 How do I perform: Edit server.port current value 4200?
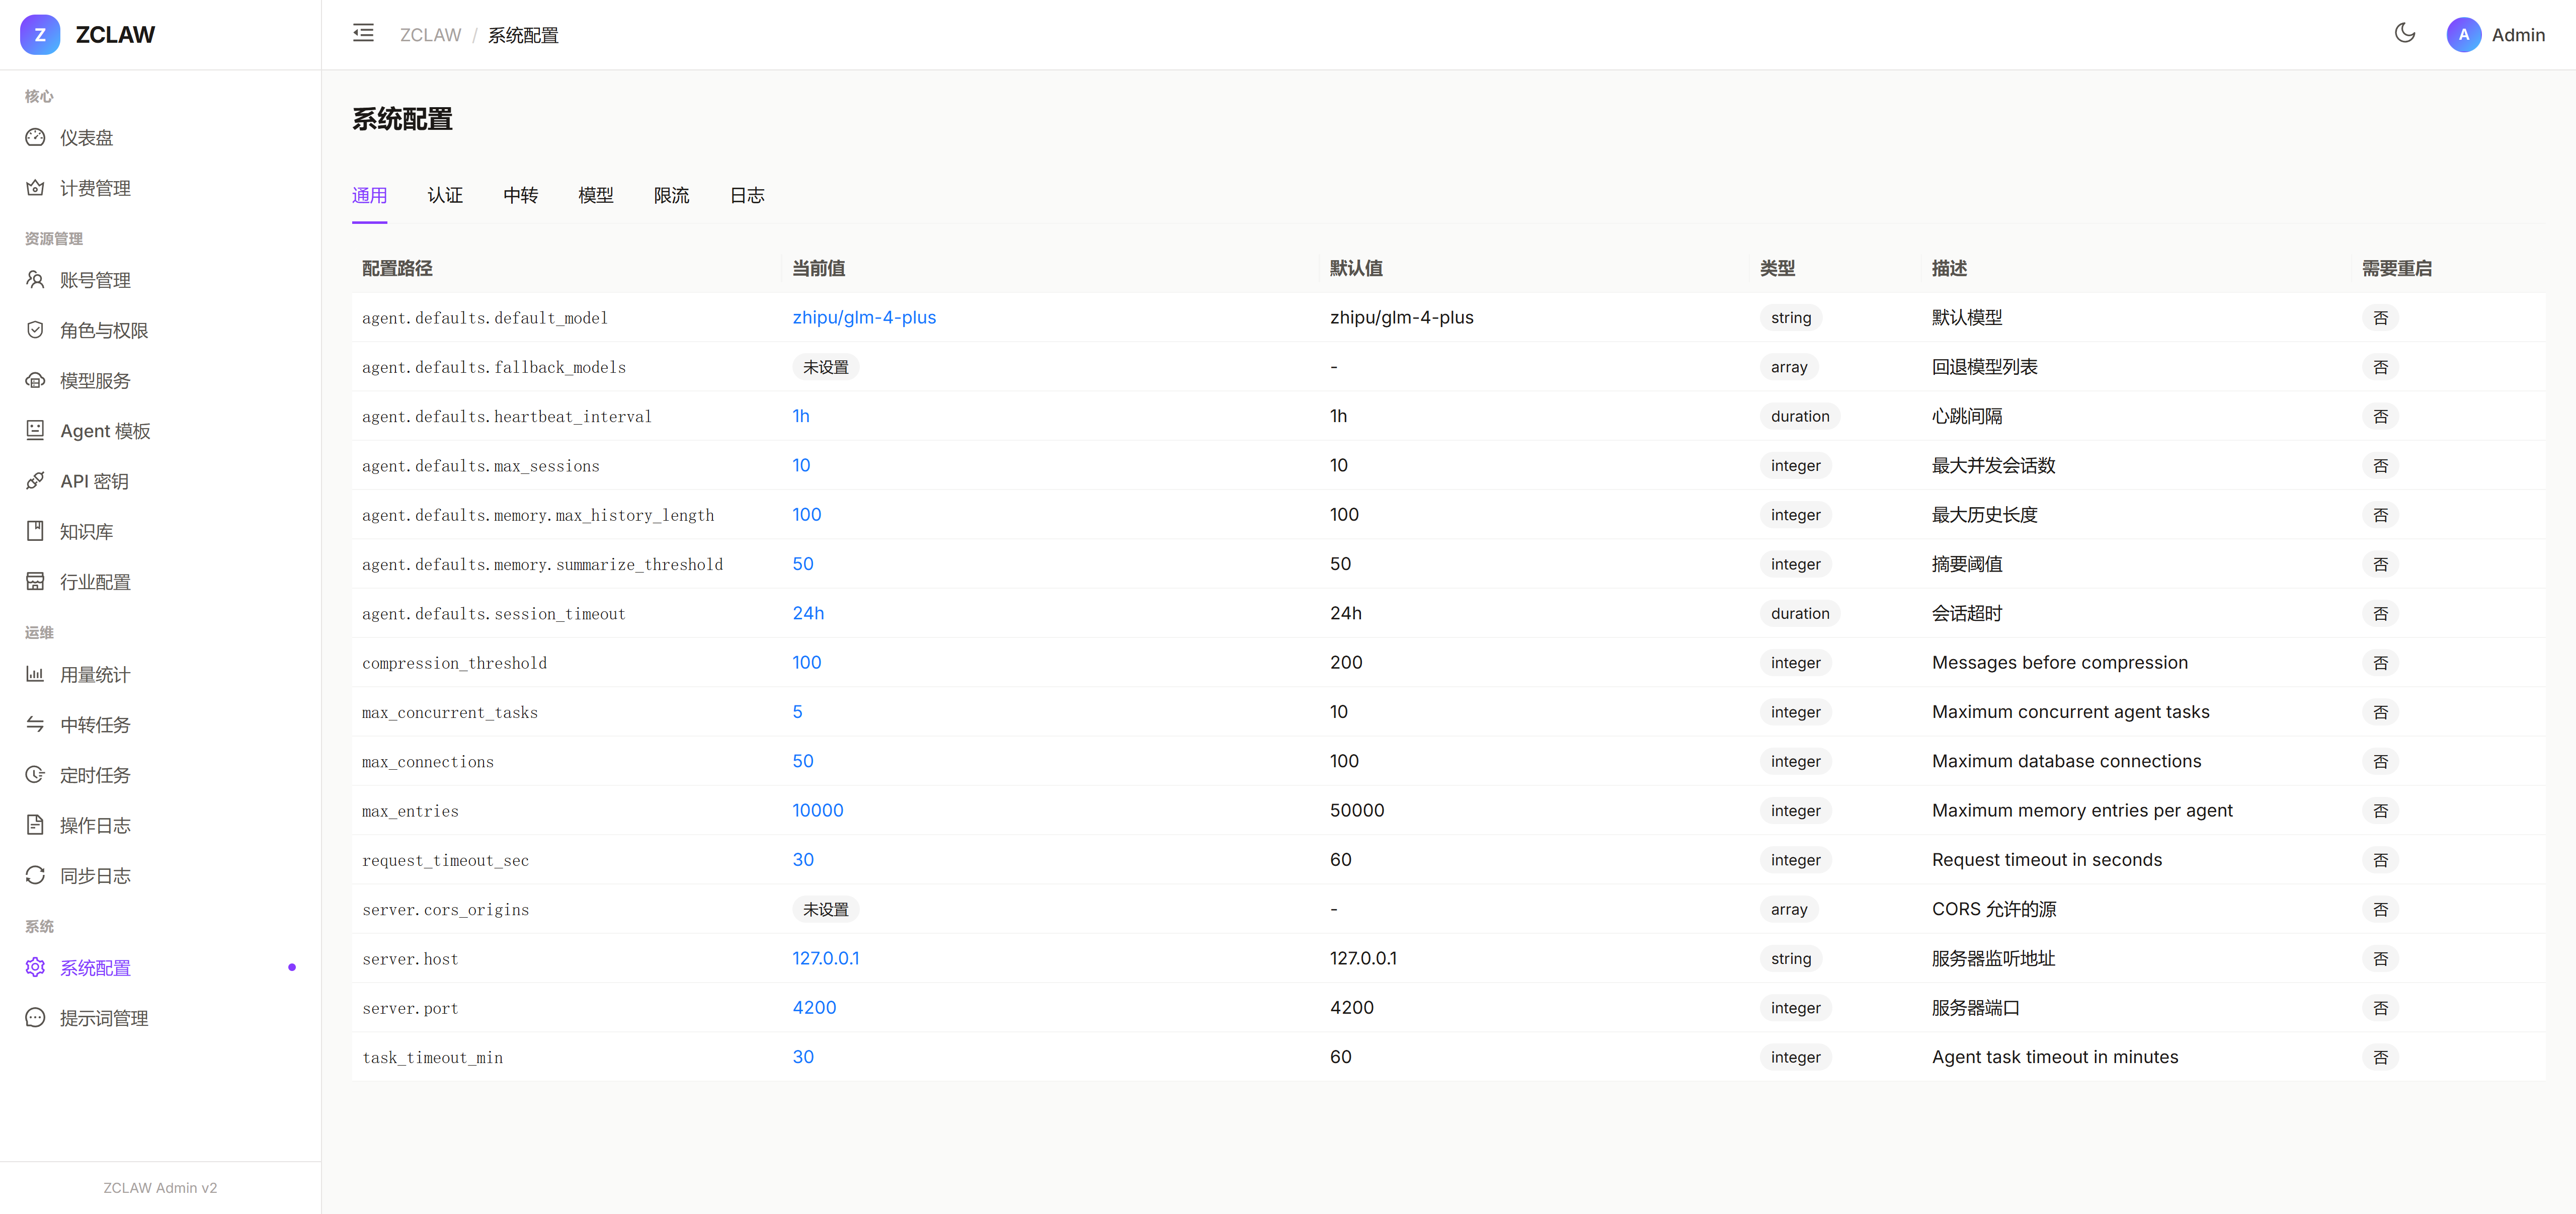814,1008
